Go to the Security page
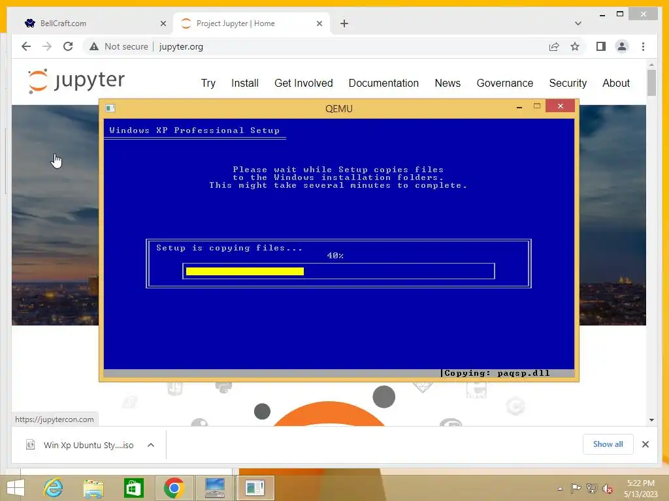Viewport: 669px width, 501px height. (568, 83)
